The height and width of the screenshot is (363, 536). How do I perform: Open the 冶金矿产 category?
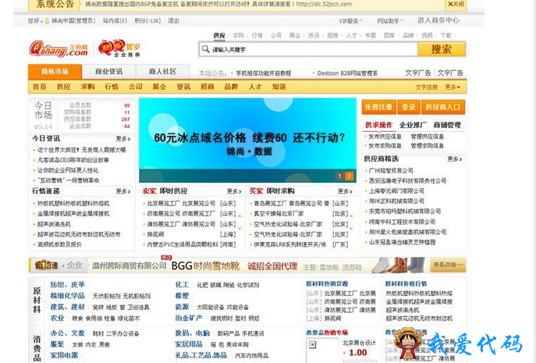coord(189,318)
